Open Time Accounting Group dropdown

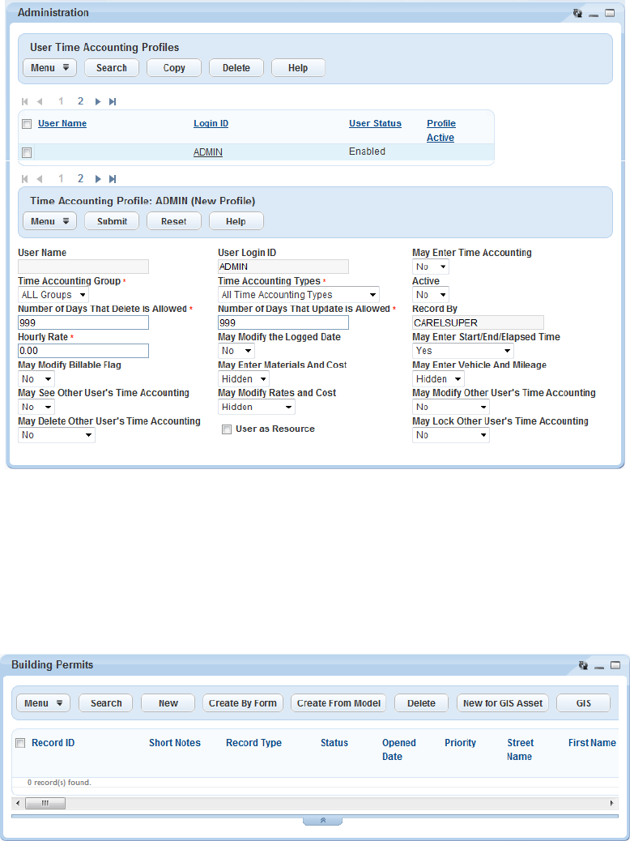tap(53, 294)
